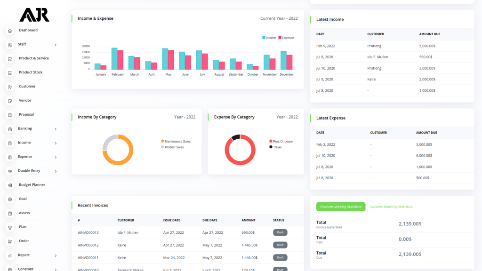Toggle Expense series in bar chart legend
The width and height of the screenshot is (482, 271).
point(286,38)
